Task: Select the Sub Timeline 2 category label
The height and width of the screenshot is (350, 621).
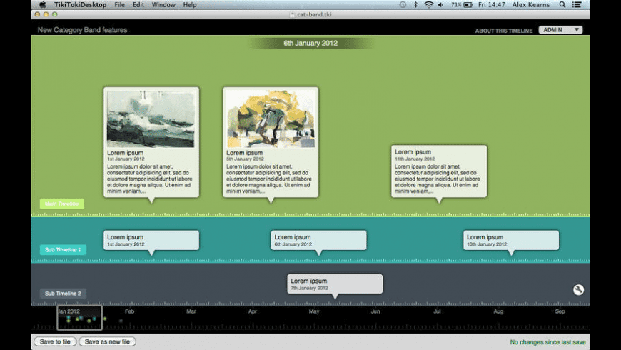Action: (63, 294)
